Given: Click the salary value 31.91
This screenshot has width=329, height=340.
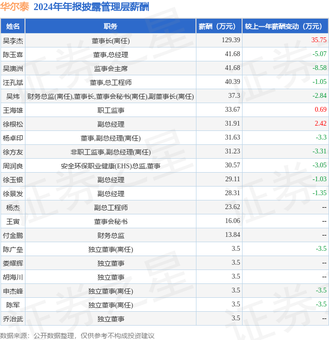Looking at the screenshot, I should coord(232,123).
